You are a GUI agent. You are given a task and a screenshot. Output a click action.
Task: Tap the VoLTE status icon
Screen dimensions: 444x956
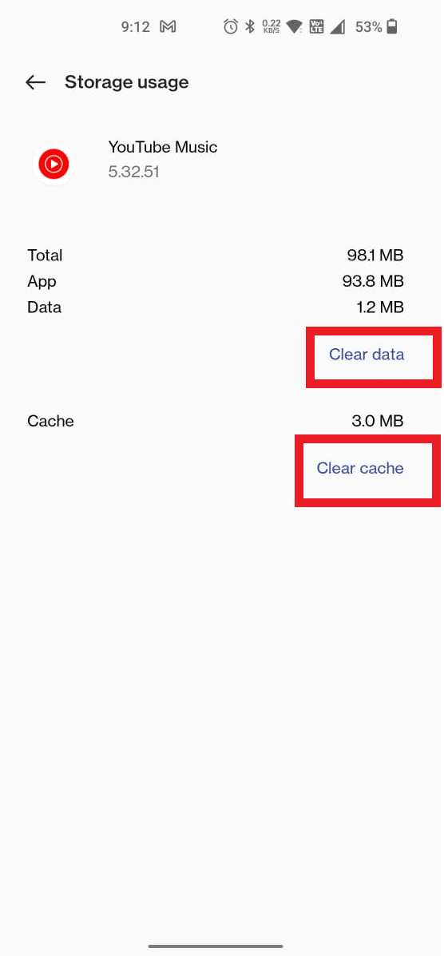tap(316, 27)
